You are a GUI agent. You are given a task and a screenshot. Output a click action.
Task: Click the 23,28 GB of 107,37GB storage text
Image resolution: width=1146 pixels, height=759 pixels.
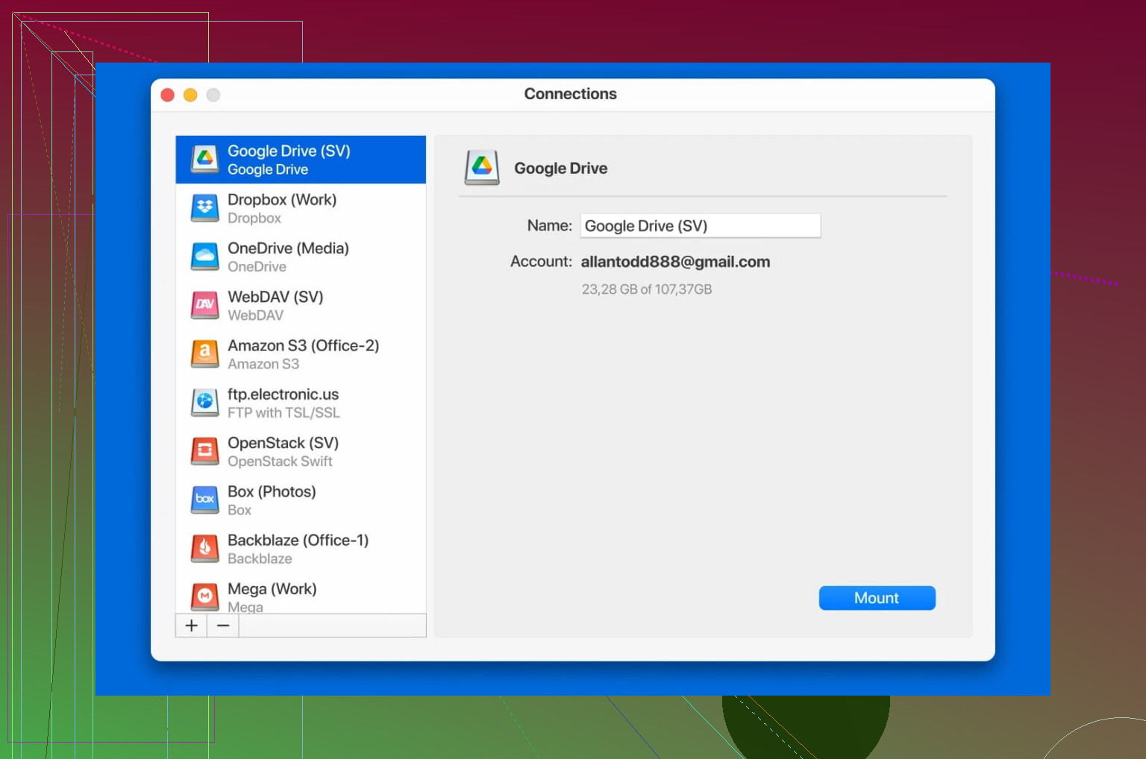point(647,289)
